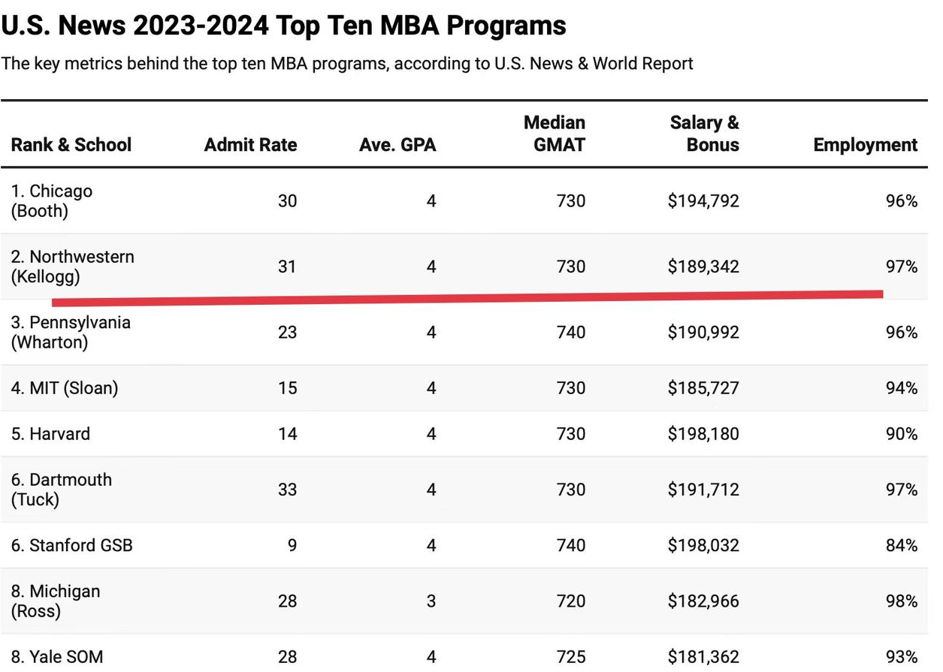
Task: Click the Salary & Bonus column header
Action: tap(704, 134)
